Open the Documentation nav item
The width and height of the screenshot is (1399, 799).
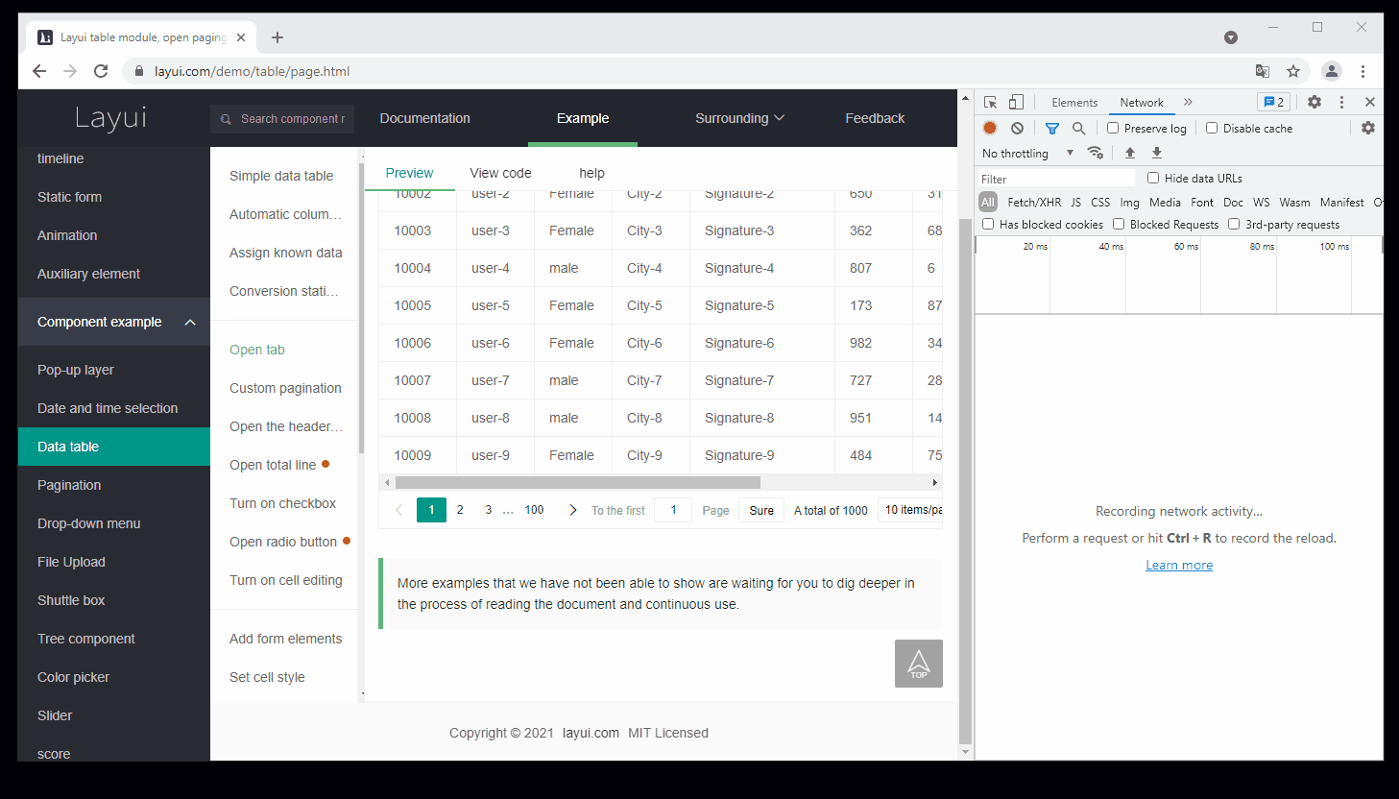pyautogui.click(x=424, y=118)
